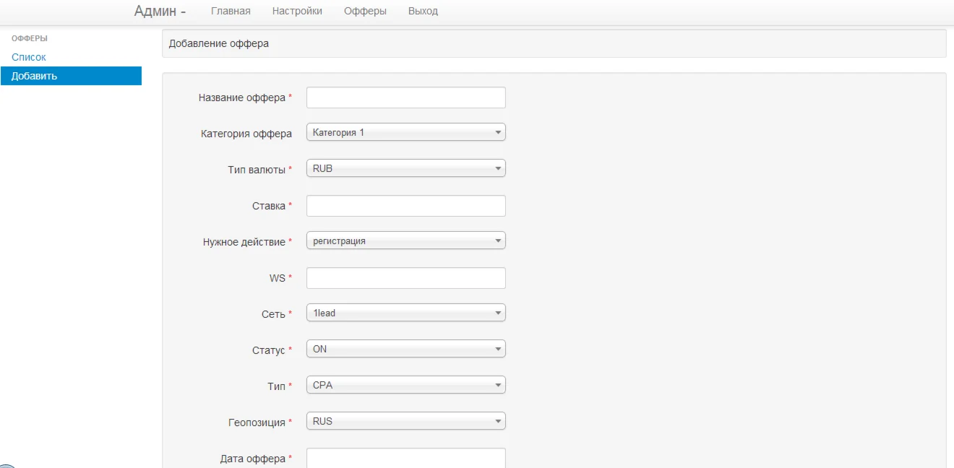This screenshot has width=954, height=468.
Task: Open the Тип CPA dropdown
Action: point(405,386)
